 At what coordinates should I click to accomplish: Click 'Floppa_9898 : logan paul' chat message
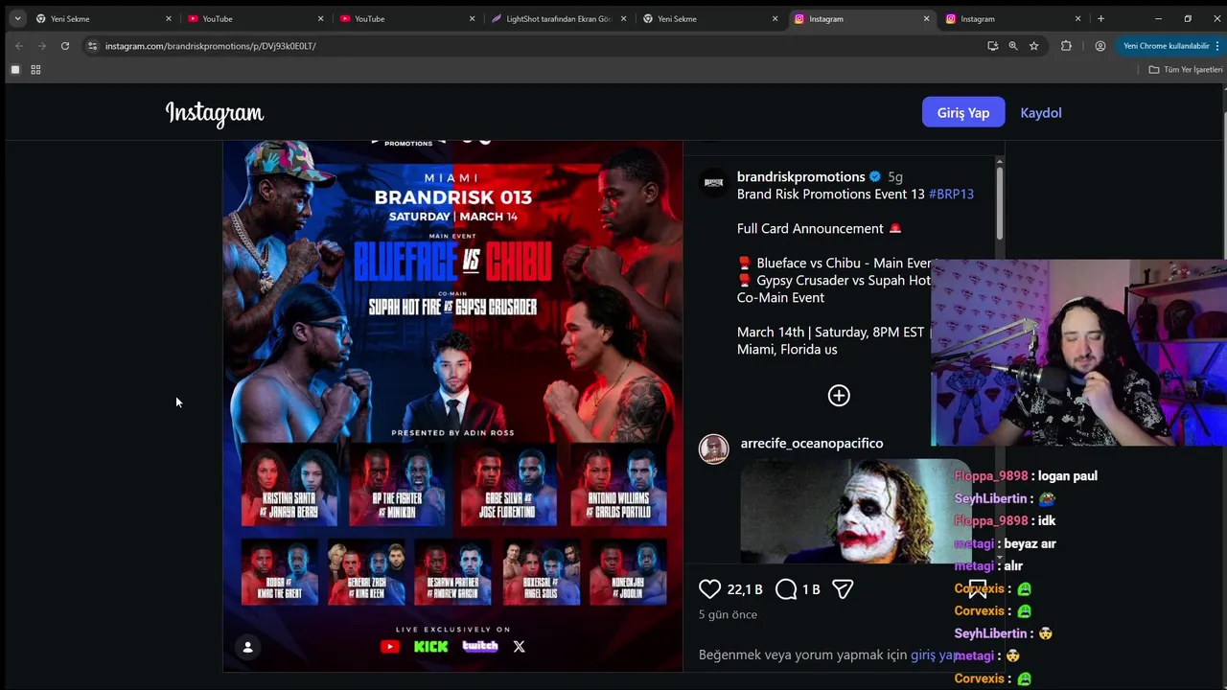1026,475
